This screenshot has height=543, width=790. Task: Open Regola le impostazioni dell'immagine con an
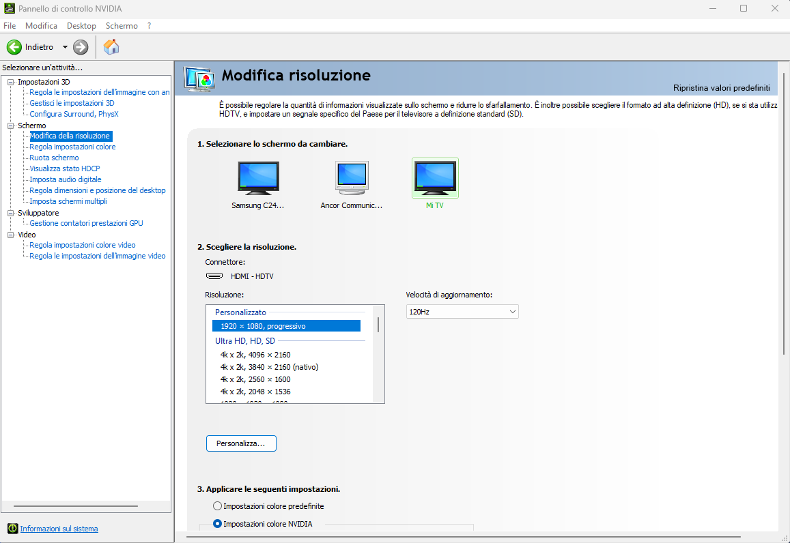[x=100, y=92]
